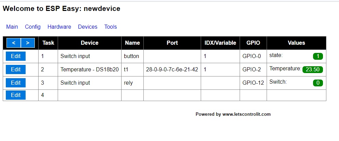Edit task 3 rely switch
The width and height of the screenshot is (339, 141).
coord(16,83)
